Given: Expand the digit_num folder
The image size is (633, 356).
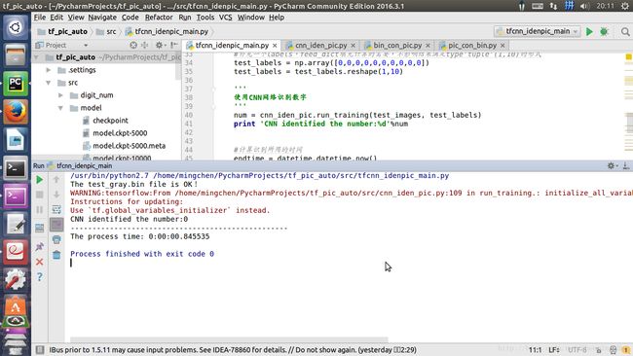Looking at the screenshot, I should tap(61, 95).
